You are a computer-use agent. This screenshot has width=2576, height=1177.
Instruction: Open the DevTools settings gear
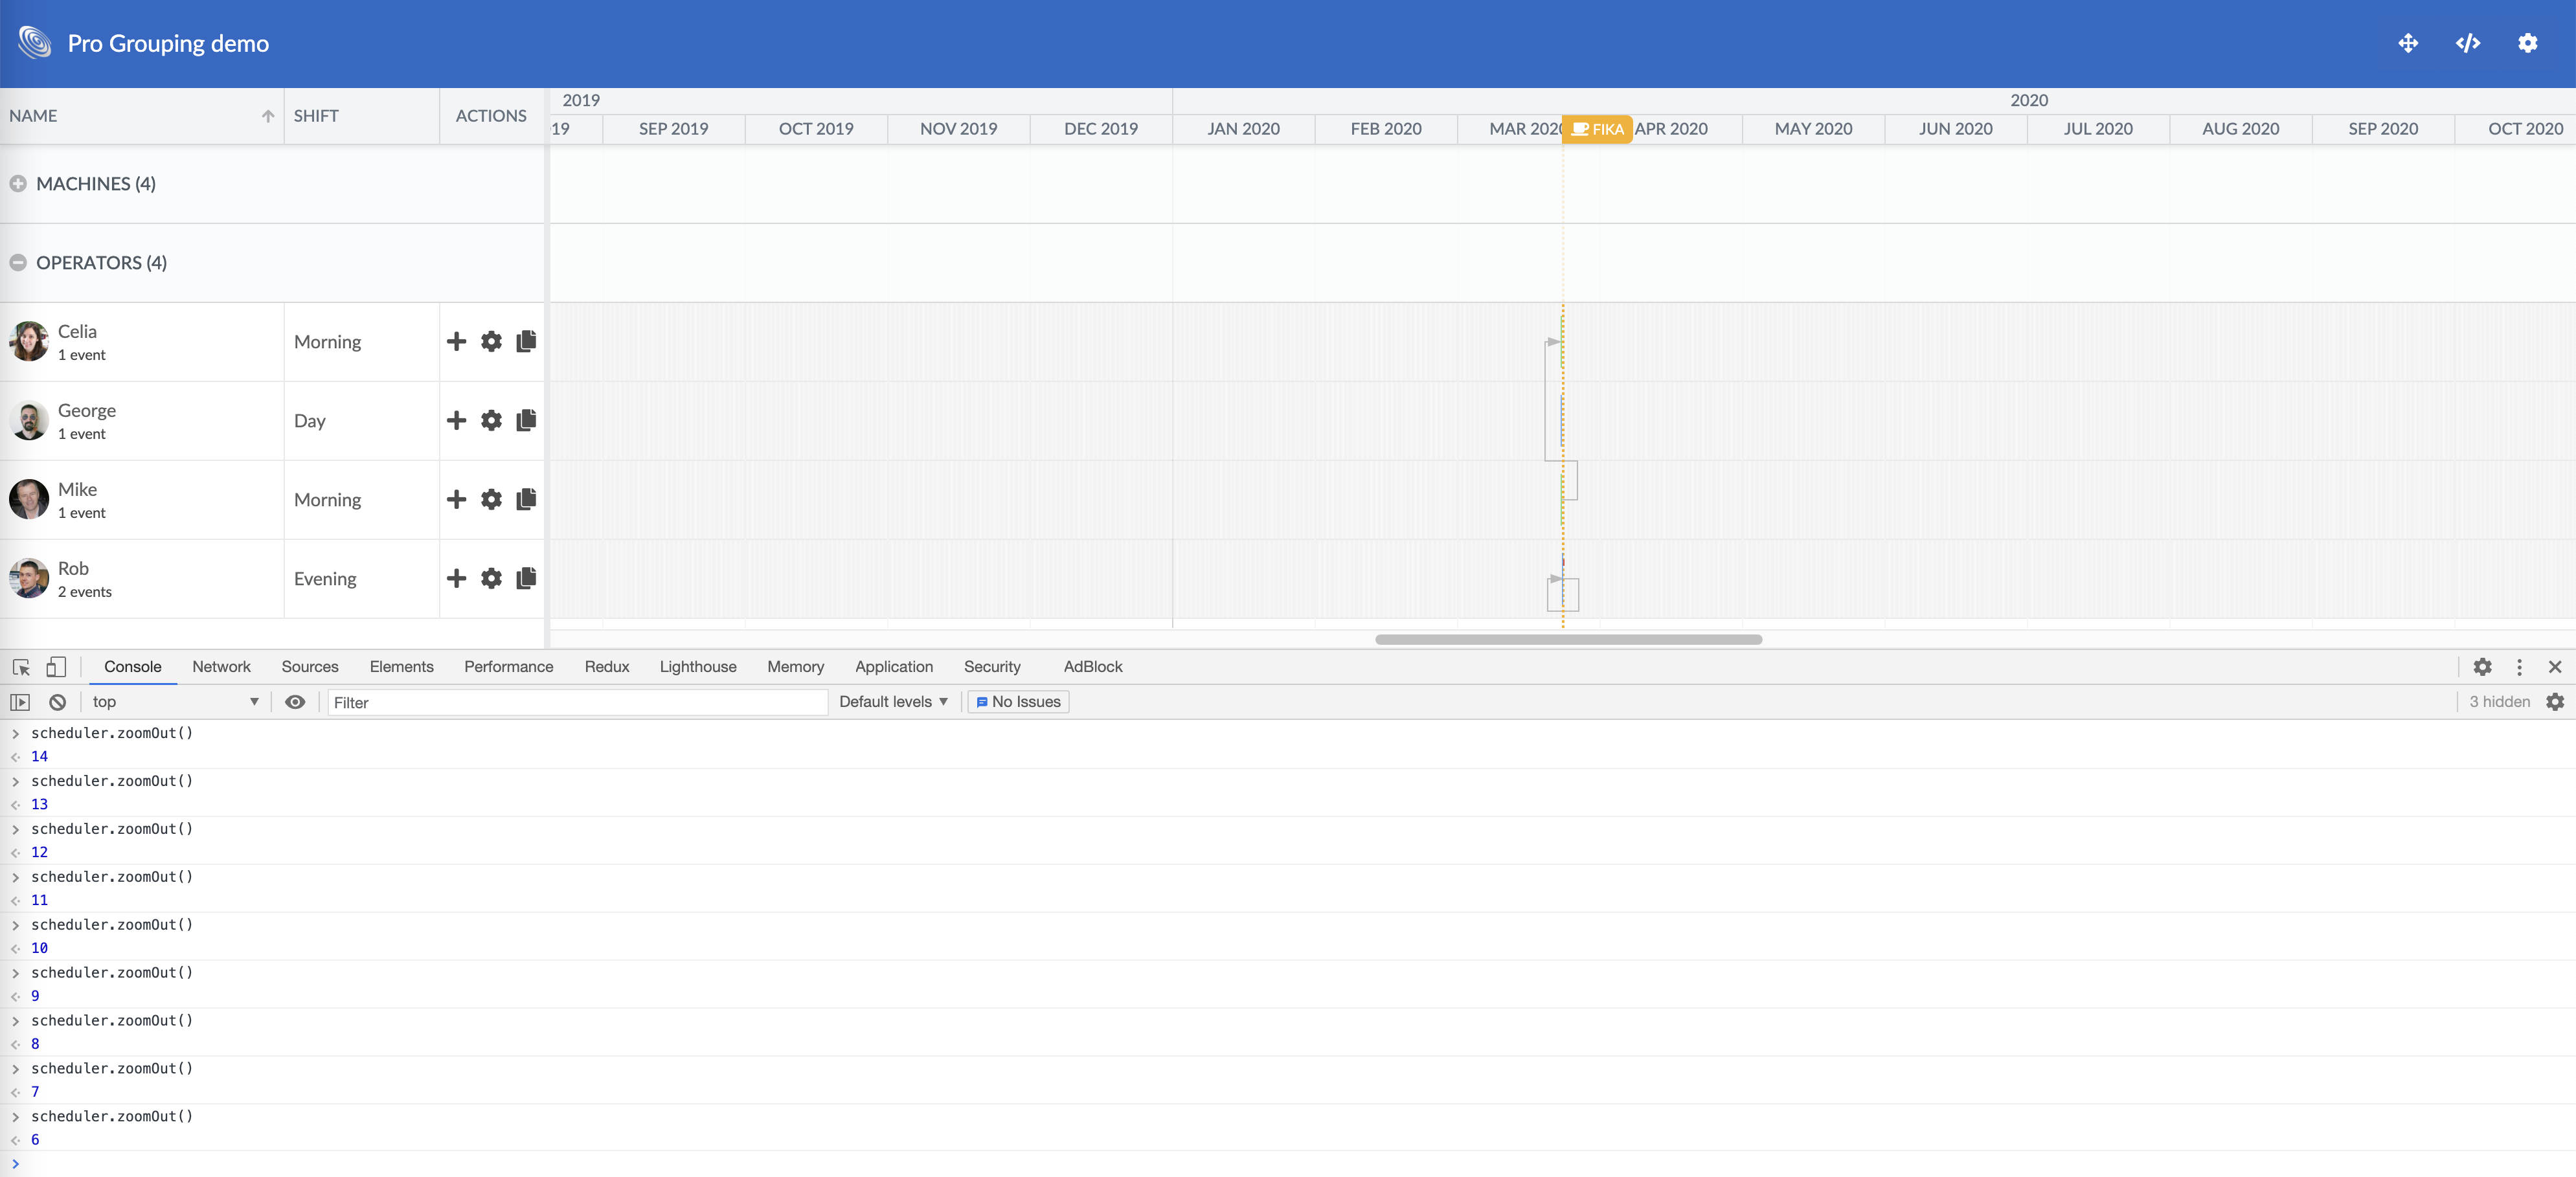2483,667
